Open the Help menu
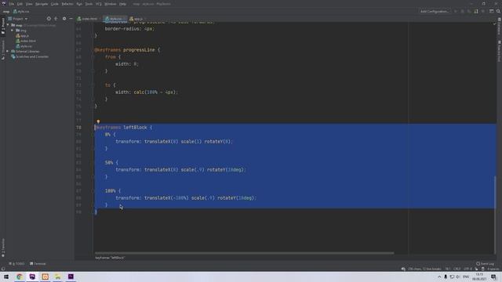The height and width of the screenshot is (282, 502). (122, 4)
